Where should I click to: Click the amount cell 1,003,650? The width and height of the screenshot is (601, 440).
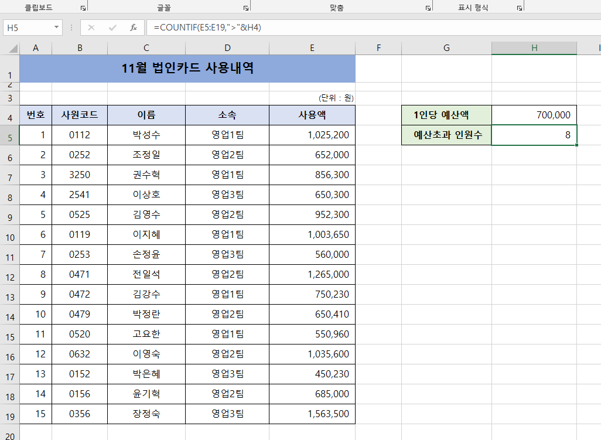coord(312,234)
